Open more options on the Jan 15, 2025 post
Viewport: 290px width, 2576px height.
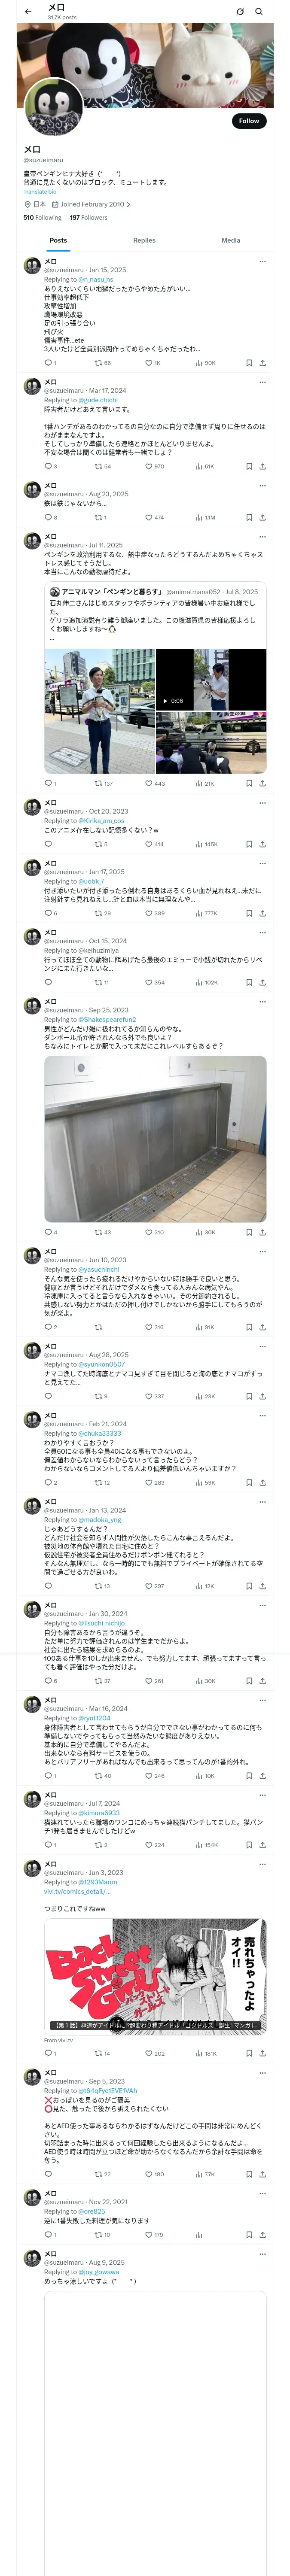click(x=263, y=262)
